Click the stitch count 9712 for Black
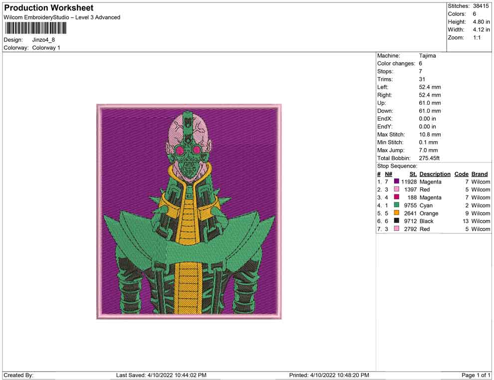 [411, 221]
